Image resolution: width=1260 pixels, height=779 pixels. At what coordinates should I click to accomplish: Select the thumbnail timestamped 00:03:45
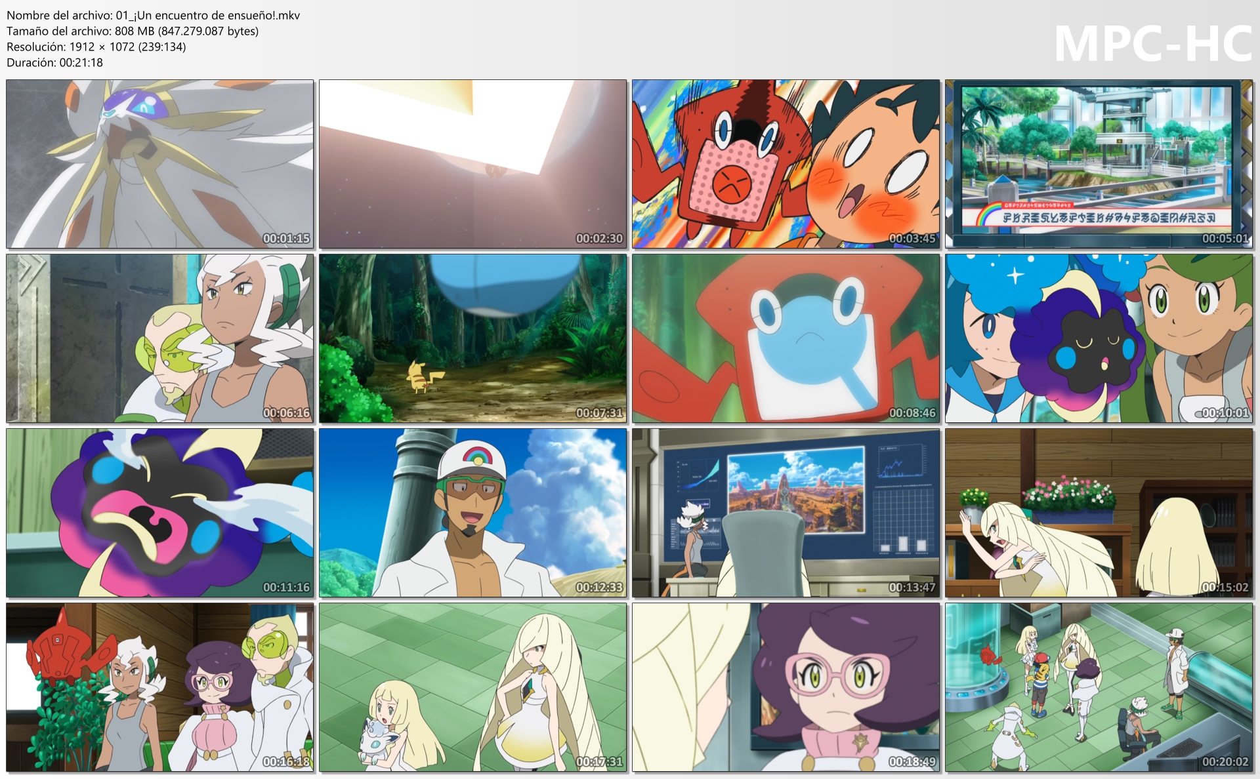pos(786,164)
